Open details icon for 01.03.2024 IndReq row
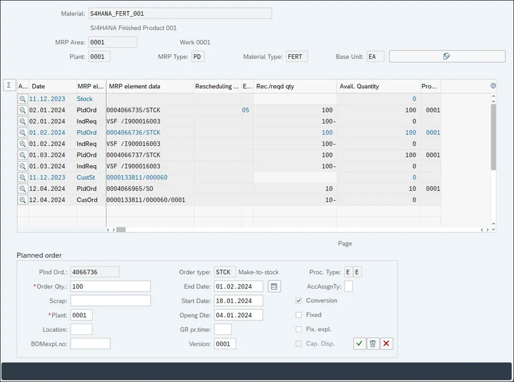The image size is (514, 382). click(22, 166)
